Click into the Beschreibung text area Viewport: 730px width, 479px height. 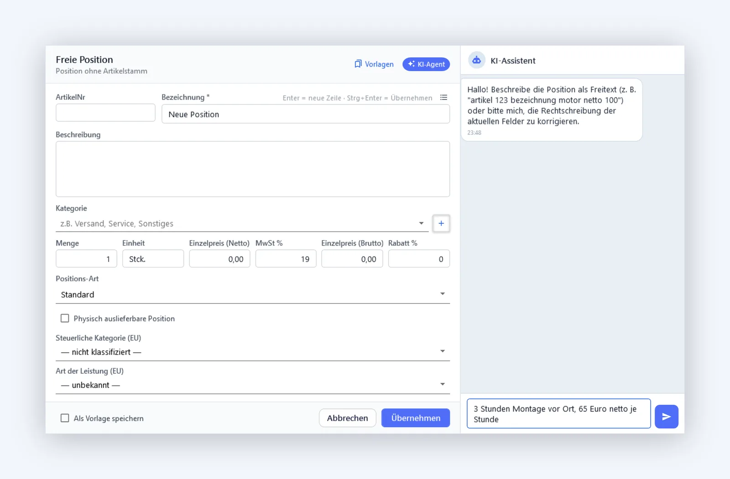coord(253,169)
